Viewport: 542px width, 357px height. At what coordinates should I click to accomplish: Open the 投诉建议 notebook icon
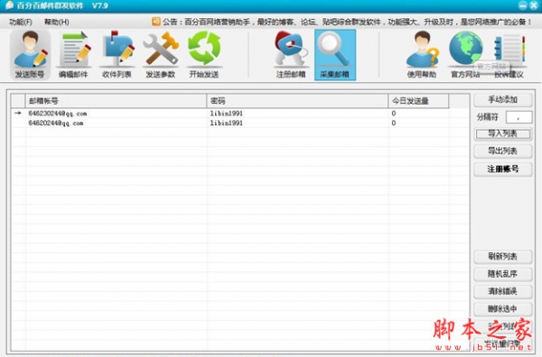[x=509, y=55]
